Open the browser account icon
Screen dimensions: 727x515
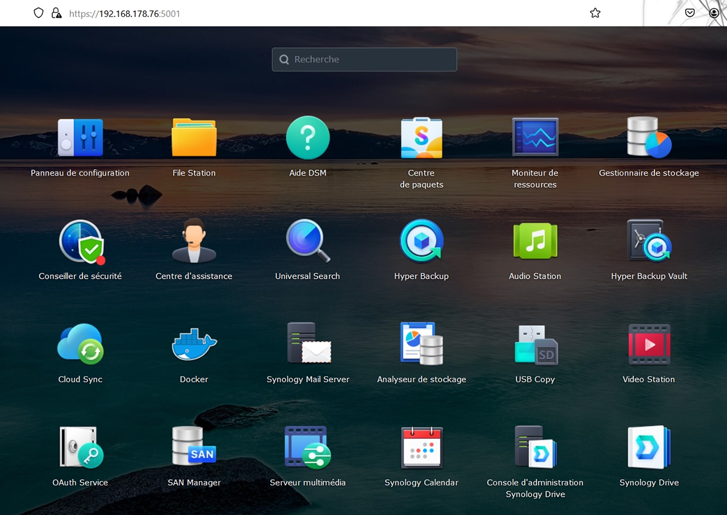(x=714, y=13)
